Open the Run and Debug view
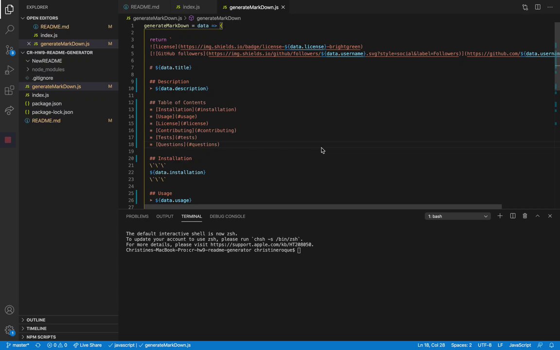The width and height of the screenshot is (560, 350). (9, 70)
